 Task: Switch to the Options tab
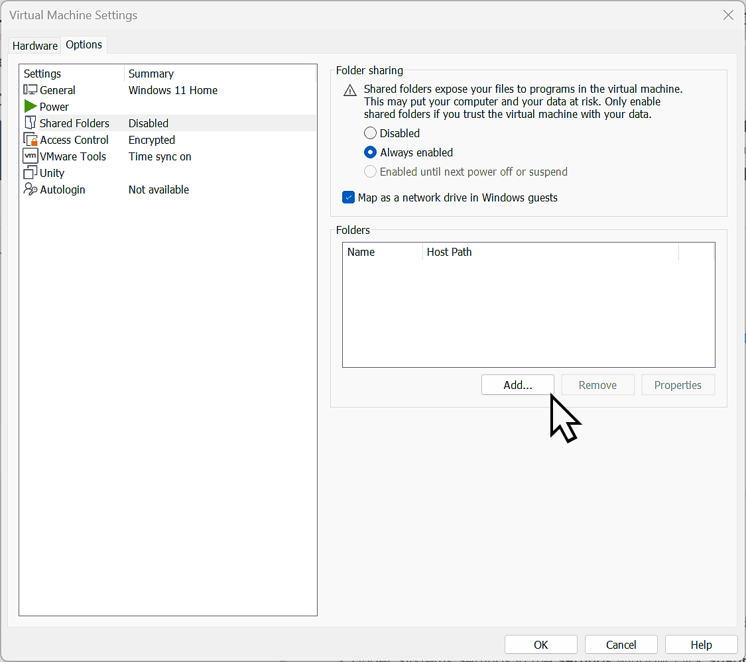tap(84, 44)
